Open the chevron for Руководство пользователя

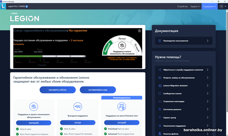coord(208,41)
